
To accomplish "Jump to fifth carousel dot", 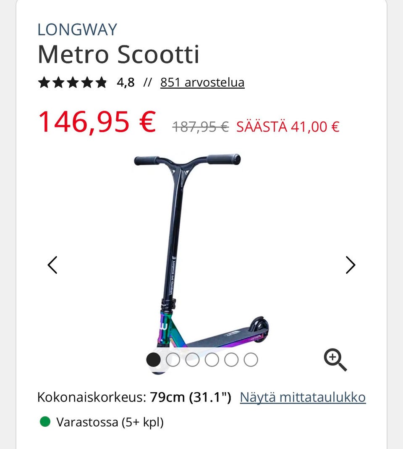I will tap(231, 359).
